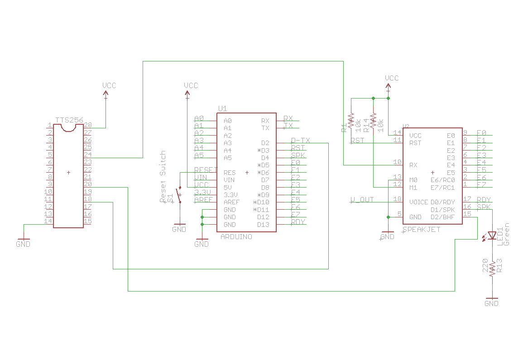Click the R13 designator label
This screenshot has height=348, width=523.
[x=499, y=266]
